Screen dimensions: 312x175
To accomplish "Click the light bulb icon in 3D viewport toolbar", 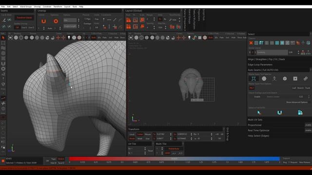I will [x=69, y=37].
